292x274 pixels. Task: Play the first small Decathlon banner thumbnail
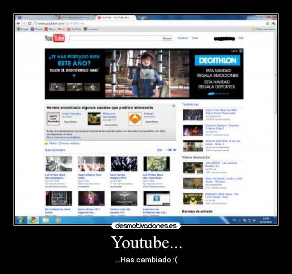pos(57,87)
